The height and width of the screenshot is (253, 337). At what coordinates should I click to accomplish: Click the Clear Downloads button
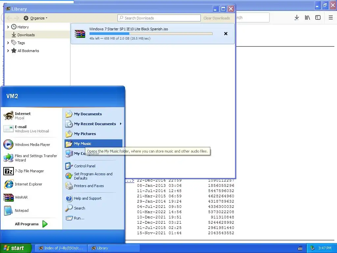tap(217, 18)
